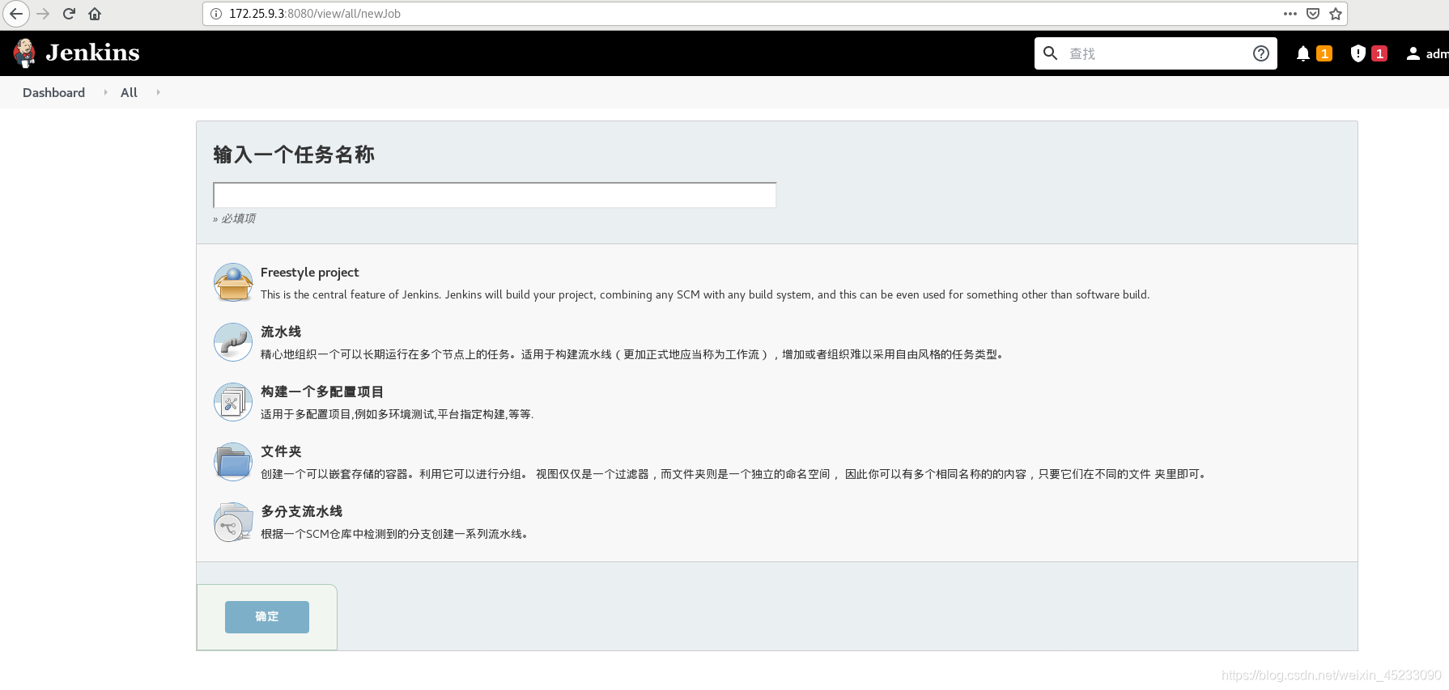Click the 适用于多配置项目 description text
The height and width of the screenshot is (690, 1449).
click(397, 414)
